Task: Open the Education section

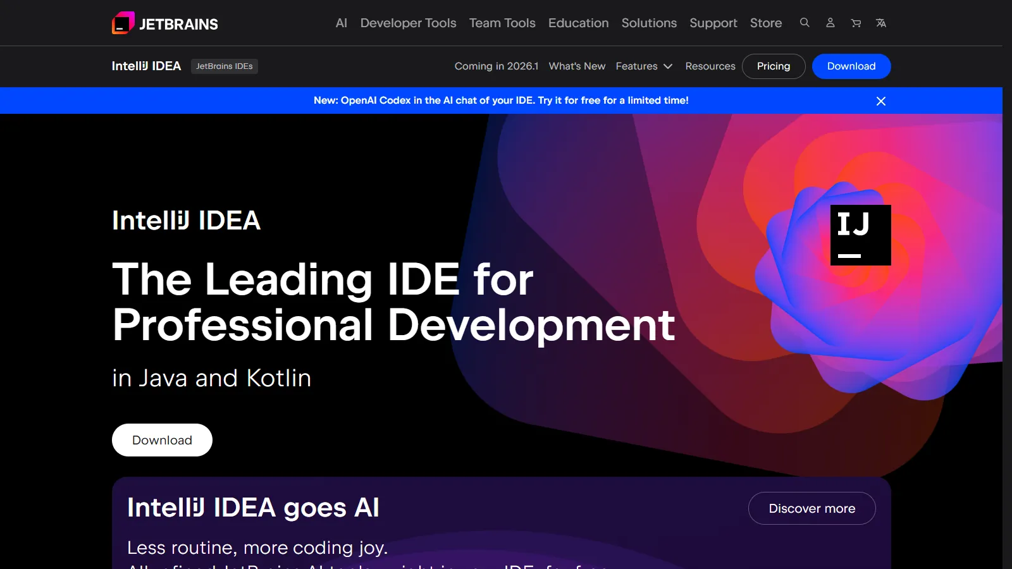Action: [578, 23]
